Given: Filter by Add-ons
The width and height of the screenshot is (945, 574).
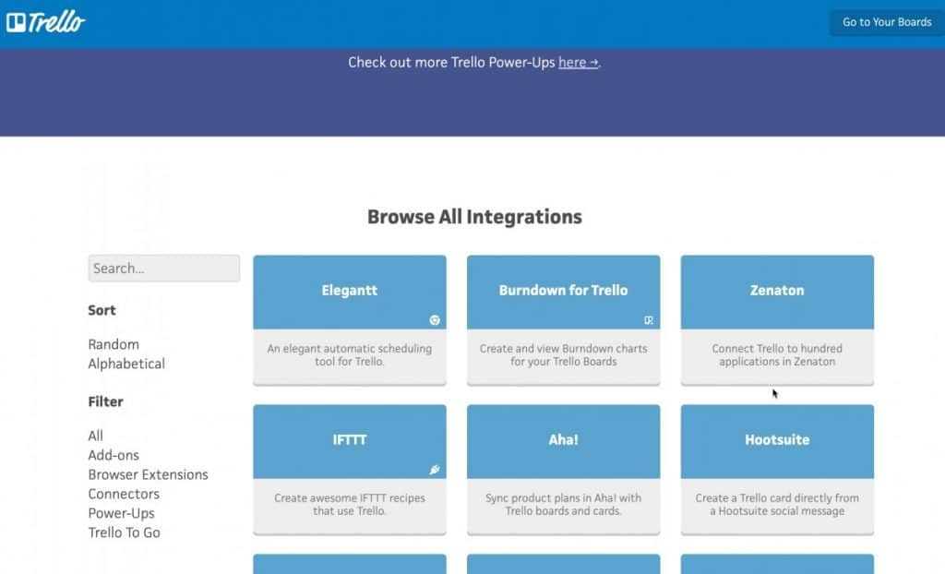Looking at the screenshot, I should 114,455.
